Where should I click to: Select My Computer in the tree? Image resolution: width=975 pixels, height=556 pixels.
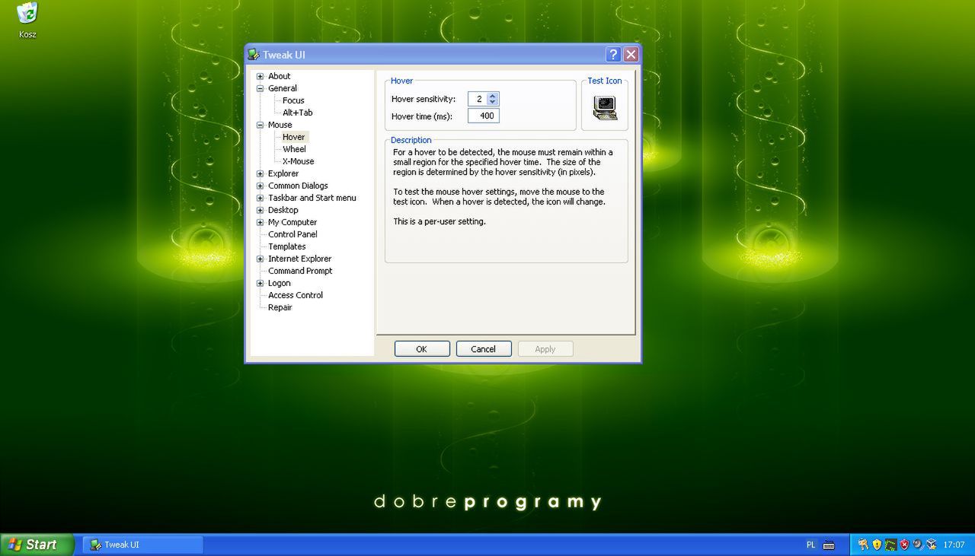point(292,222)
